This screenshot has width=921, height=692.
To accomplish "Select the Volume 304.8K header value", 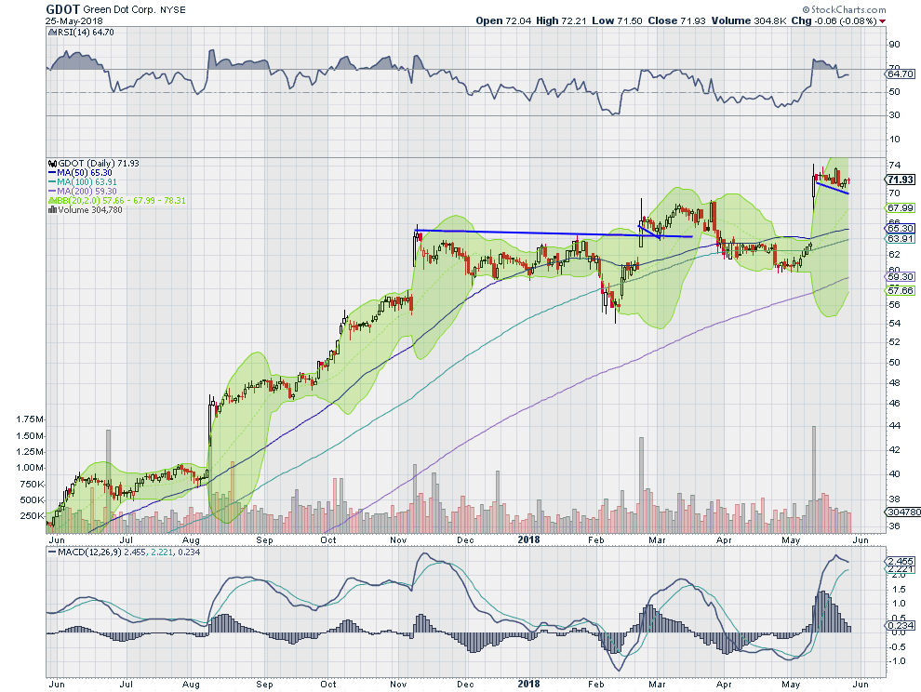I will click(749, 20).
